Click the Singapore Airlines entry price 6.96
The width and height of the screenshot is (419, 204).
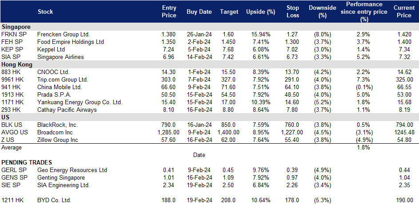(x=169, y=57)
